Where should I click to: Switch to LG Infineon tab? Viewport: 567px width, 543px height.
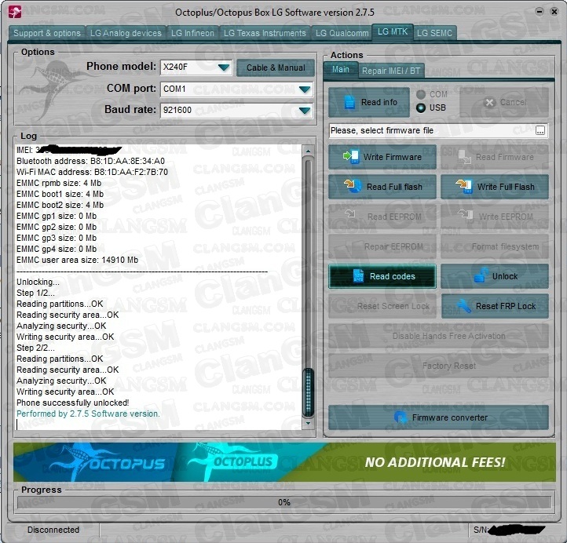(x=192, y=33)
